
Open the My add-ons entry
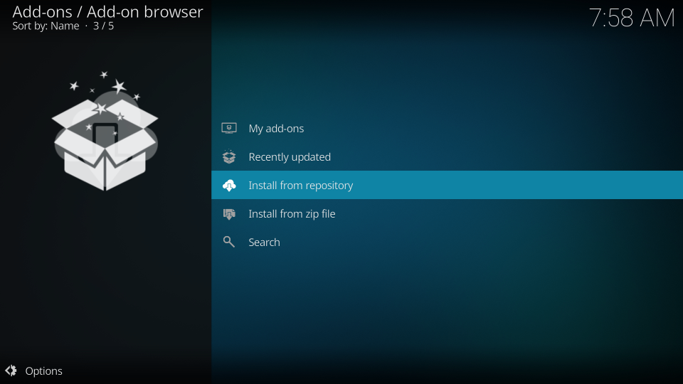coord(276,129)
